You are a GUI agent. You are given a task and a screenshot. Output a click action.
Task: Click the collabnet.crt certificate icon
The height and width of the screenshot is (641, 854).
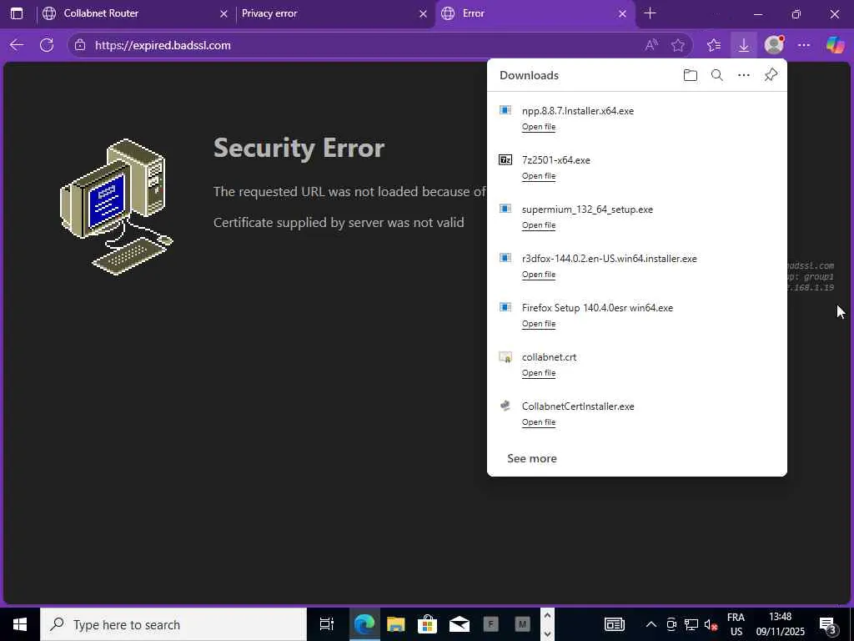tap(505, 357)
